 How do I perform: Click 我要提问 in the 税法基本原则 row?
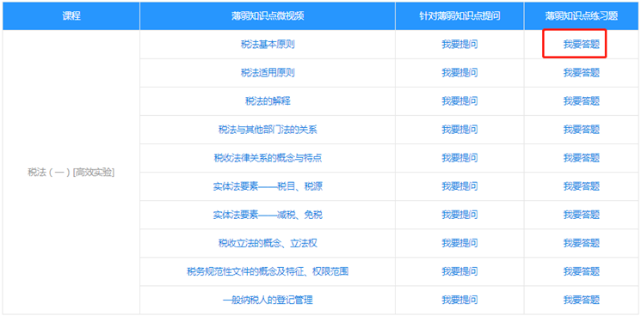[x=459, y=45]
